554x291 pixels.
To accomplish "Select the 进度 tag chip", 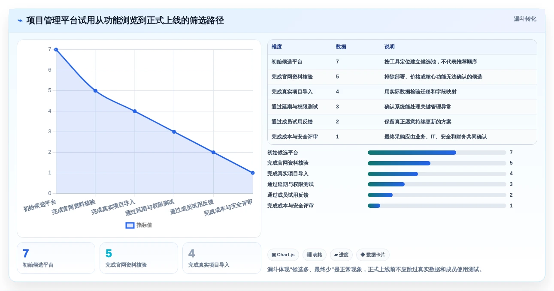I will (341, 255).
